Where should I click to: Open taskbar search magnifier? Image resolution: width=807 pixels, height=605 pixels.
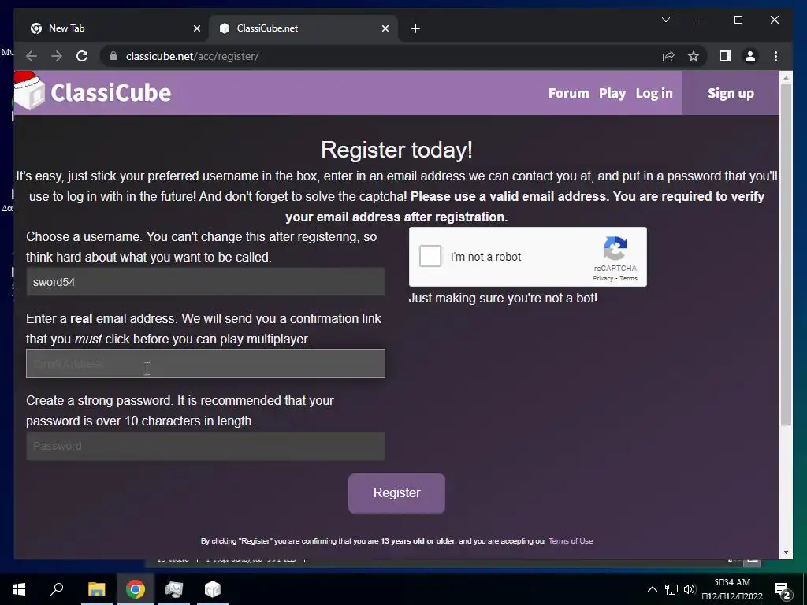click(x=57, y=589)
